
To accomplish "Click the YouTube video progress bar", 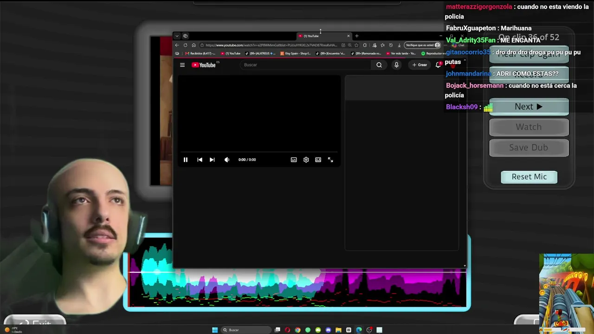I will (259, 152).
